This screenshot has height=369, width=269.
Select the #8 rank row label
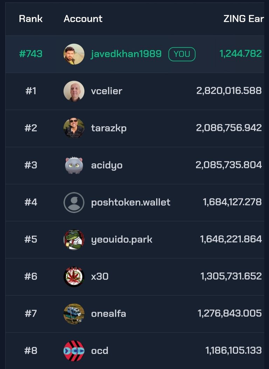click(x=30, y=351)
